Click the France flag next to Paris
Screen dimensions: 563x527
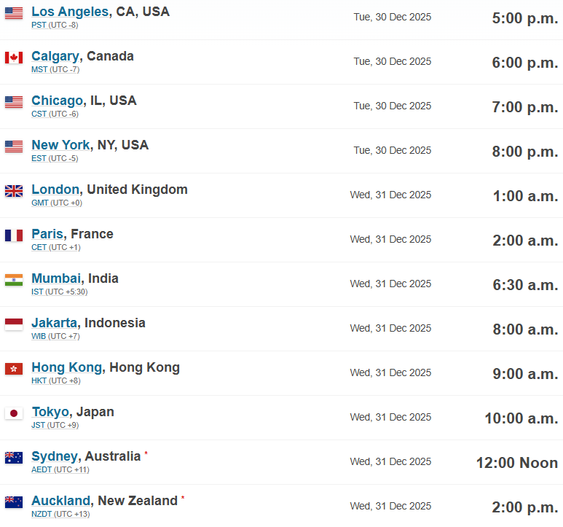14,235
